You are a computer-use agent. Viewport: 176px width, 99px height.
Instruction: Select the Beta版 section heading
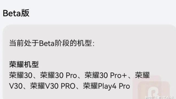[16, 13]
